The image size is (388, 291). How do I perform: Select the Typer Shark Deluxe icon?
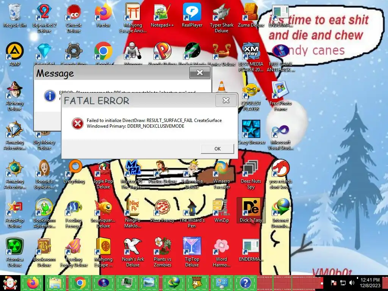click(x=221, y=18)
